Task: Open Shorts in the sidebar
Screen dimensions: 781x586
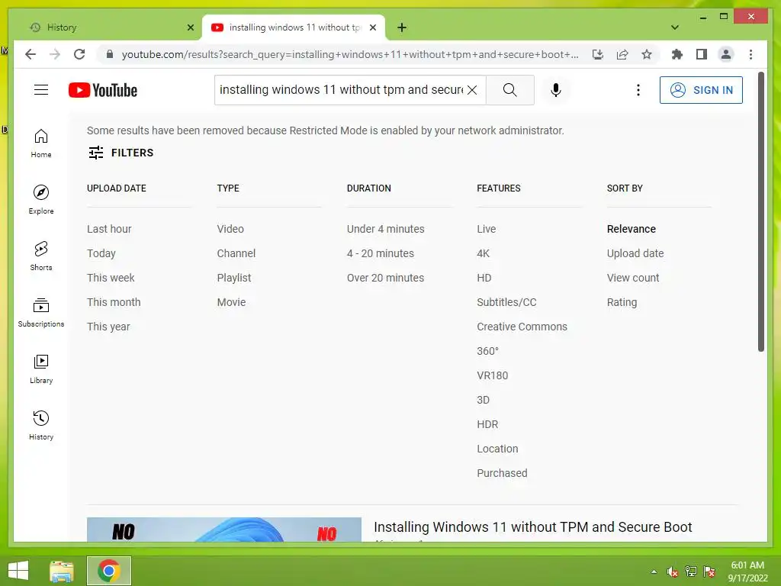Action: coord(41,256)
